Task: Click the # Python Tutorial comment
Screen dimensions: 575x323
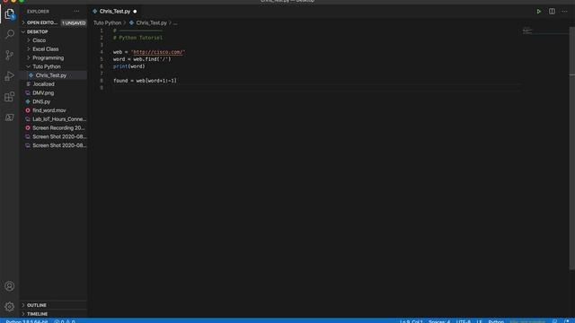Action: coord(137,38)
